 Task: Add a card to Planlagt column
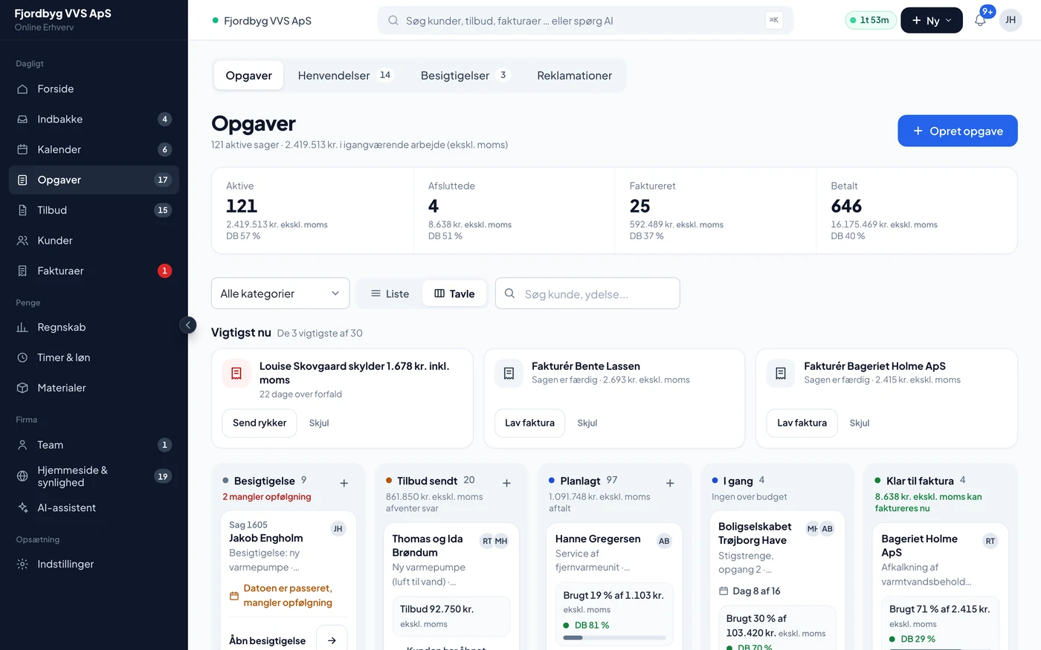(670, 483)
